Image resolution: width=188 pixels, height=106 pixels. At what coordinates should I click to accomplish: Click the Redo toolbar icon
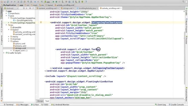click(x=15, y=2)
